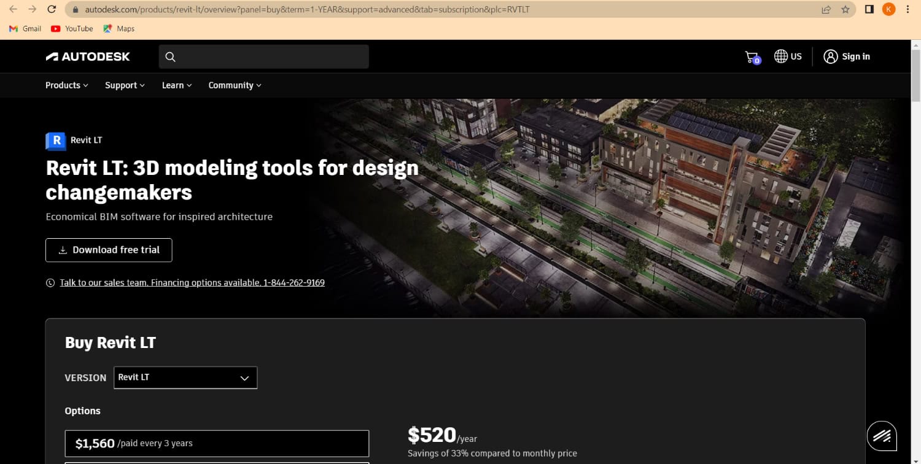Image resolution: width=921 pixels, height=464 pixels.
Task: Click Sign in
Action: click(847, 56)
